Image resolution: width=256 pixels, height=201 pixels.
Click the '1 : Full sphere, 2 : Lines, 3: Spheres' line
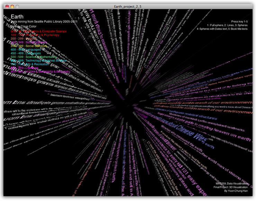point(227,25)
